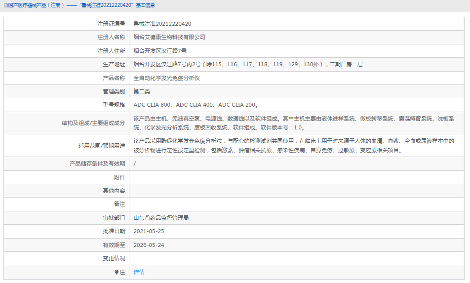Image resolution: width=470 pixels, height=283 pixels.
Task: Open the 详情 link
Action: [139, 272]
